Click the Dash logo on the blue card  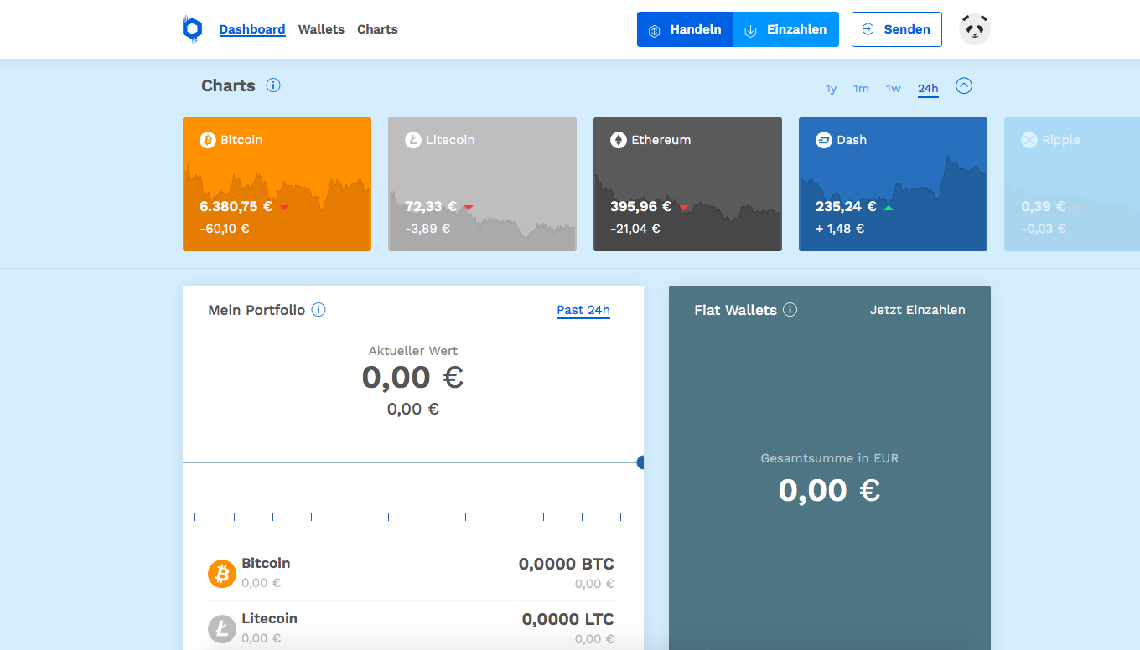[824, 140]
